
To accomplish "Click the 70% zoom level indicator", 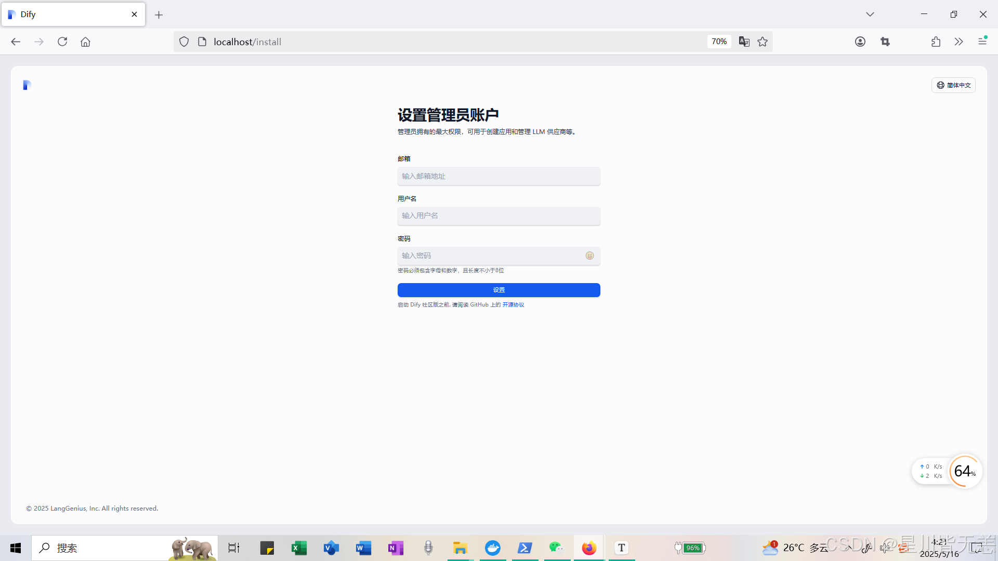I will coord(719,42).
